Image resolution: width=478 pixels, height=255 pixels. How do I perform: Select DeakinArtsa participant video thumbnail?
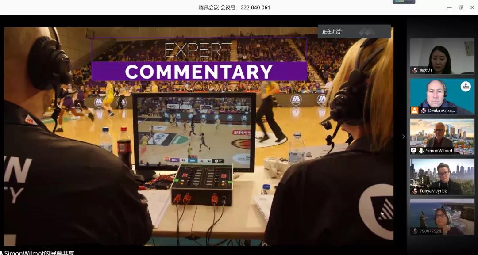coord(442,95)
